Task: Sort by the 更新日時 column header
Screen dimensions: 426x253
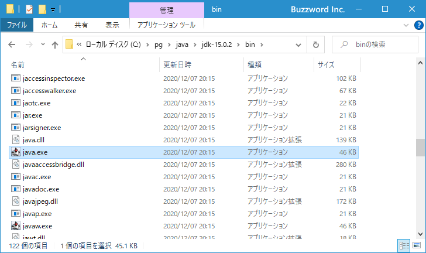Action: tap(177, 65)
